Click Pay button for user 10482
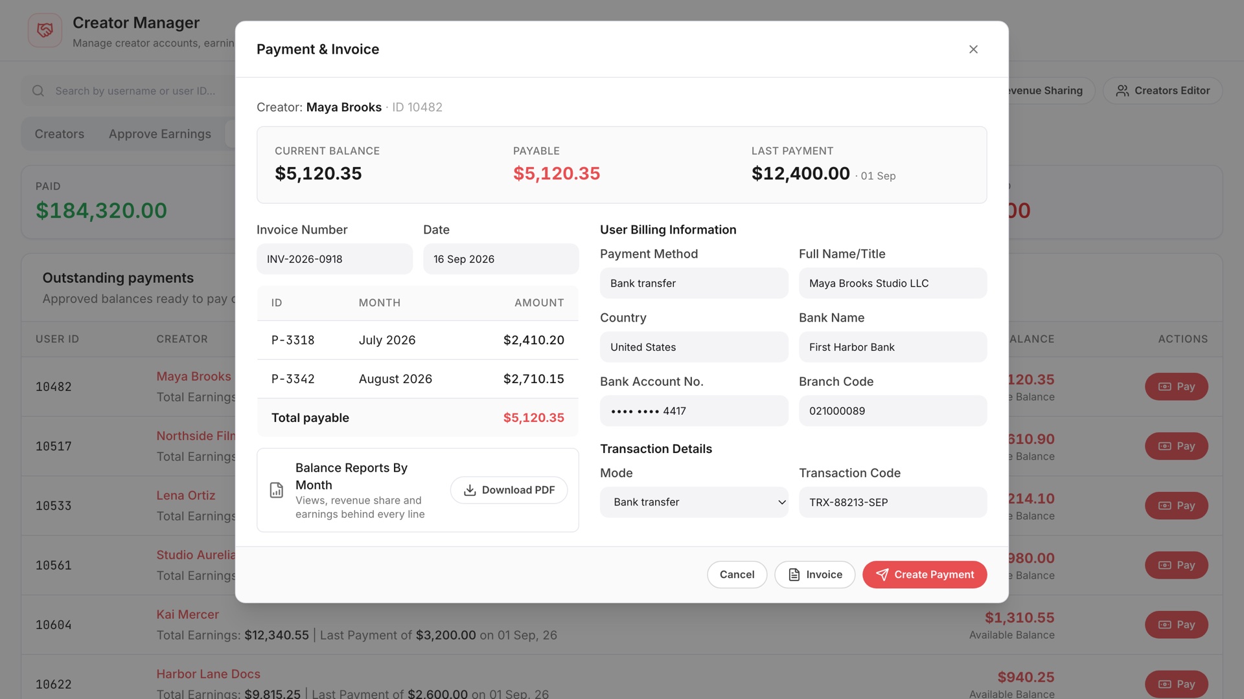The image size is (1244, 699). [1176, 386]
